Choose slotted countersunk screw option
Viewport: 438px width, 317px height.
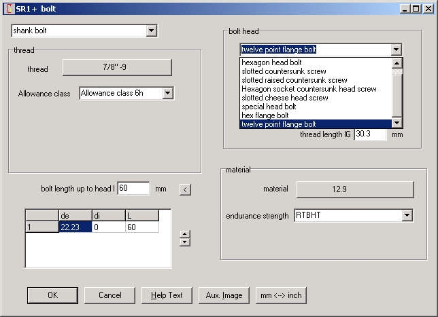pos(284,71)
